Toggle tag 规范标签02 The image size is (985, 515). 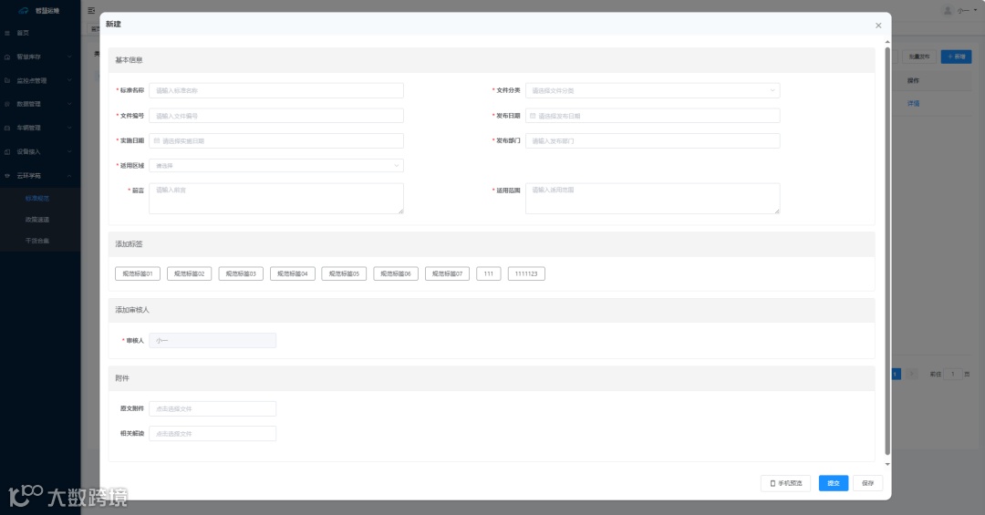pos(189,273)
